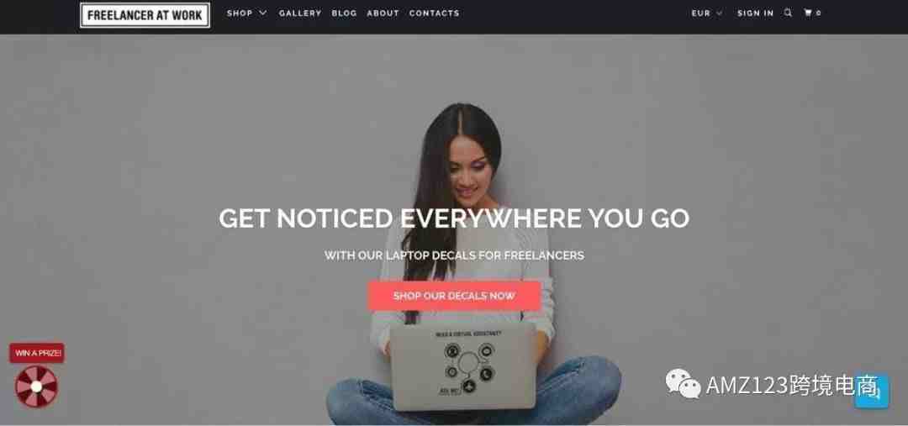Image resolution: width=908 pixels, height=426 pixels.
Task: Click SHOP OUR DECALS NOW button
Action: (454, 296)
